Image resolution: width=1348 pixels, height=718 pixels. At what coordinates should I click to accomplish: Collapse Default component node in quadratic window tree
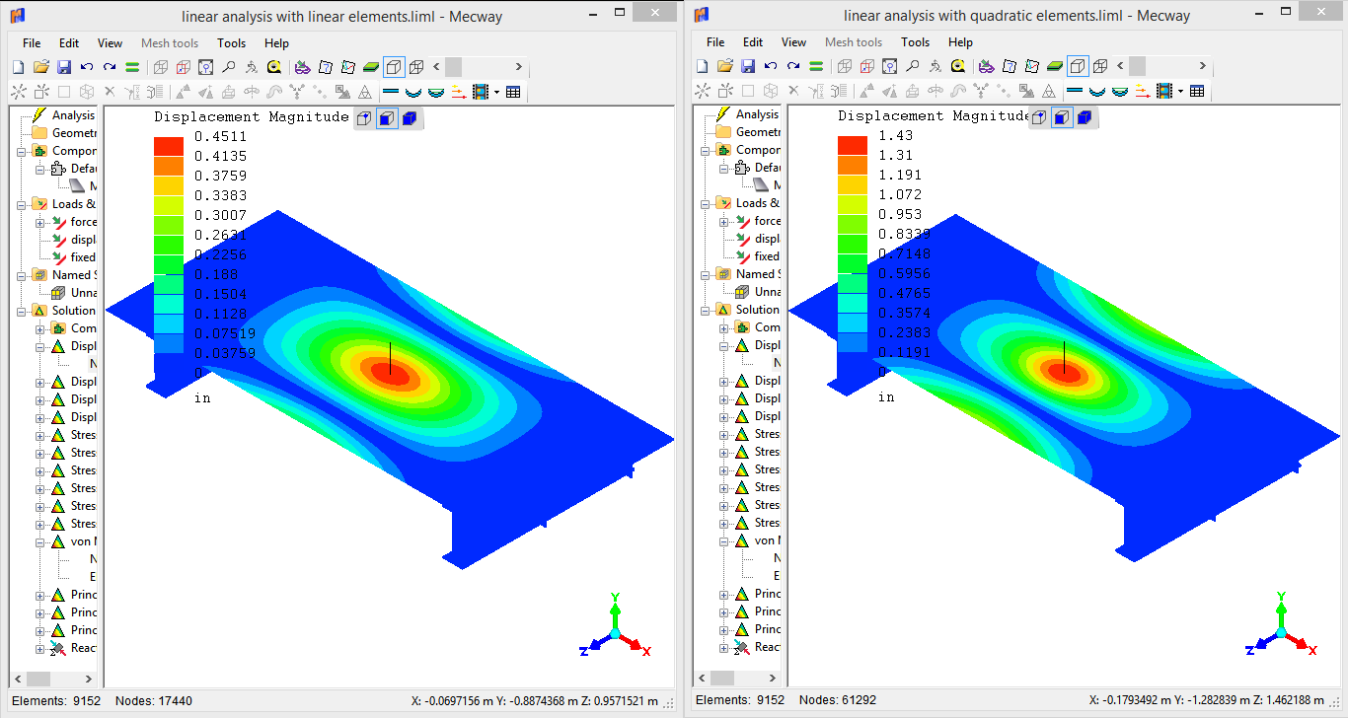(724, 168)
